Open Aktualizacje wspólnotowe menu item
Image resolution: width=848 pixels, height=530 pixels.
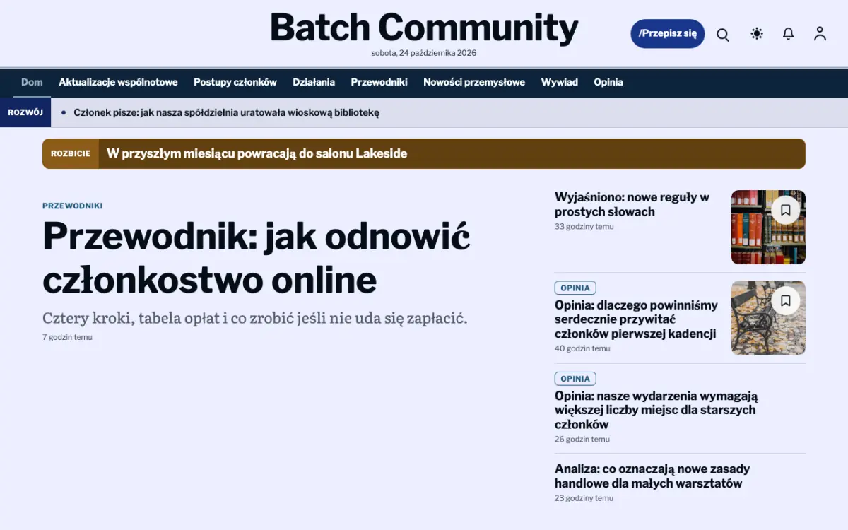click(x=118, y=82)
